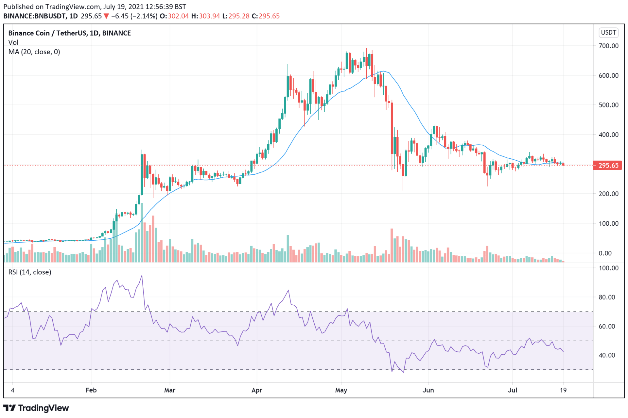Click the TradingView logo at the bottom
The width and height of the screenshot is (628, 418).
pyautogui.click(x=36, y=408)
